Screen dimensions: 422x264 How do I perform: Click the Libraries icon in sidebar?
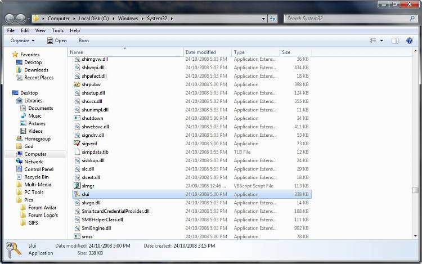[x=19, y=100]
